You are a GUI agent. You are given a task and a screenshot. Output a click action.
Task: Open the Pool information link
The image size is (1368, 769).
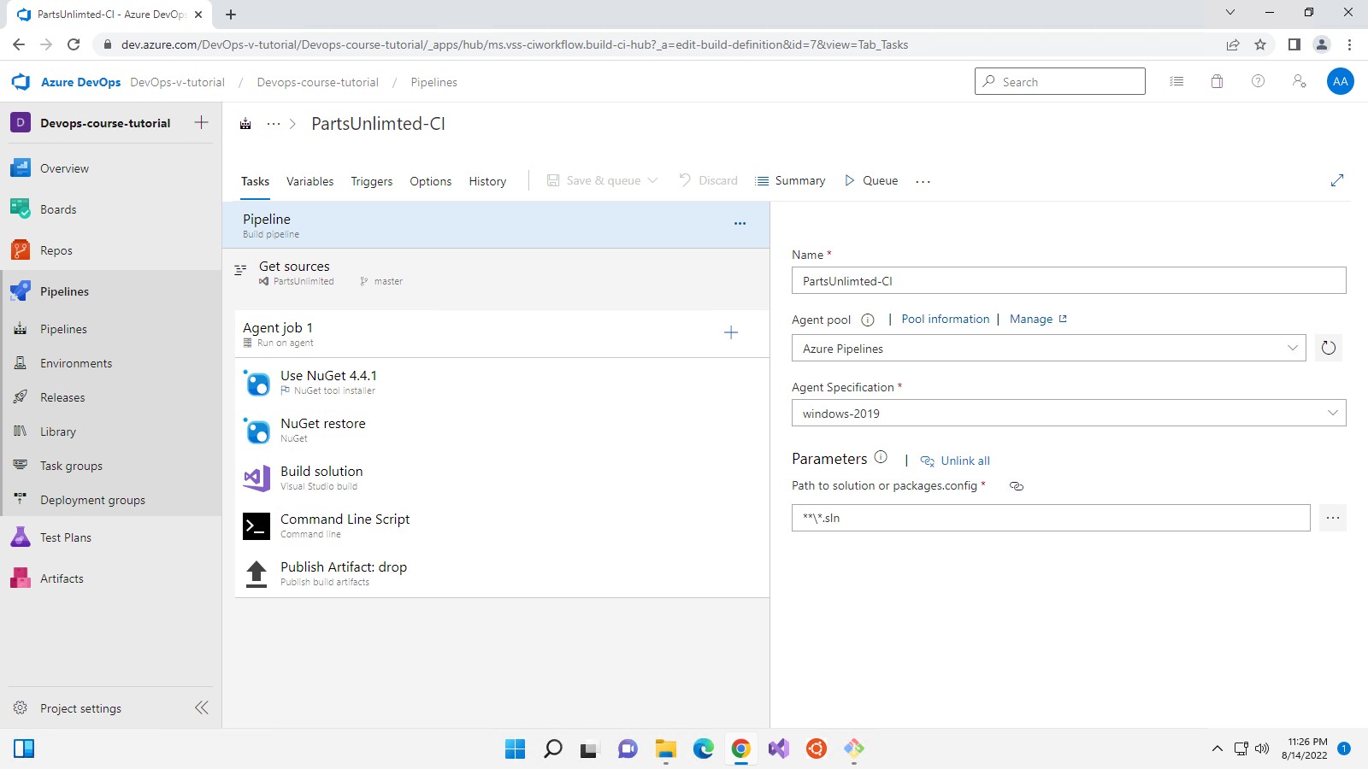[945, 319]
